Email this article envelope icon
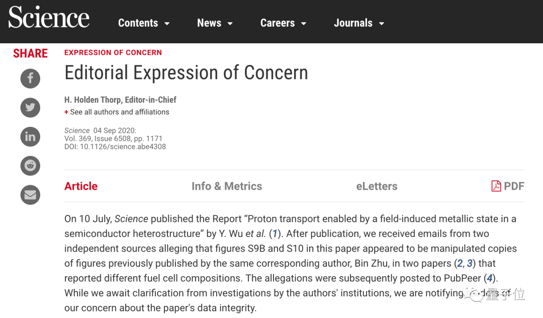The height and width of the screenshot is (318, 543). tap(30, 195)
